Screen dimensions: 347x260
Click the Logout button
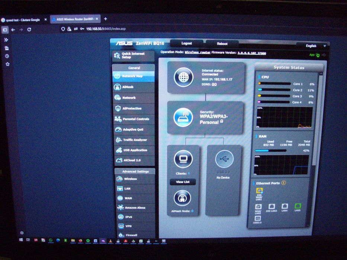point(187,43)
